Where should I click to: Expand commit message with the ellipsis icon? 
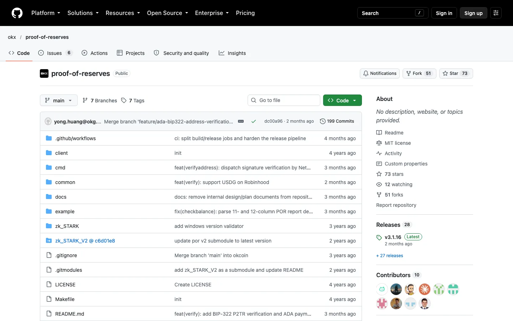241,121
